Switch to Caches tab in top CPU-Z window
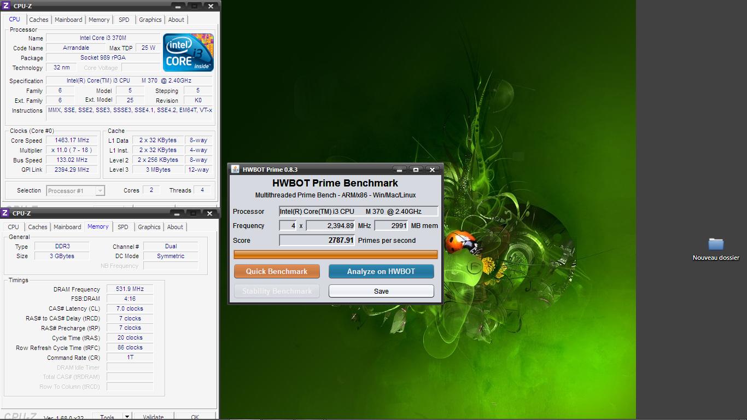This screenshot has width=747, height=420. (x=38, y=20)
